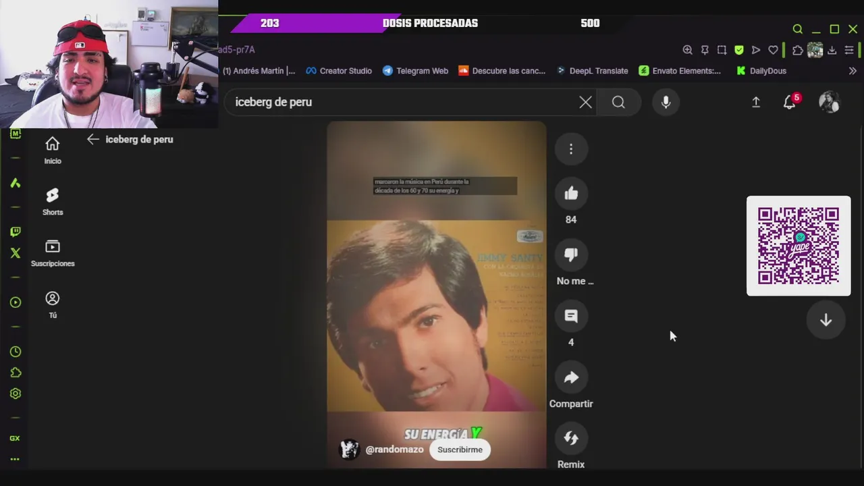Image resolution: width=864 pixels, height=486 pixels.
Task: Click the Short video player
Action: coord(437,294)
